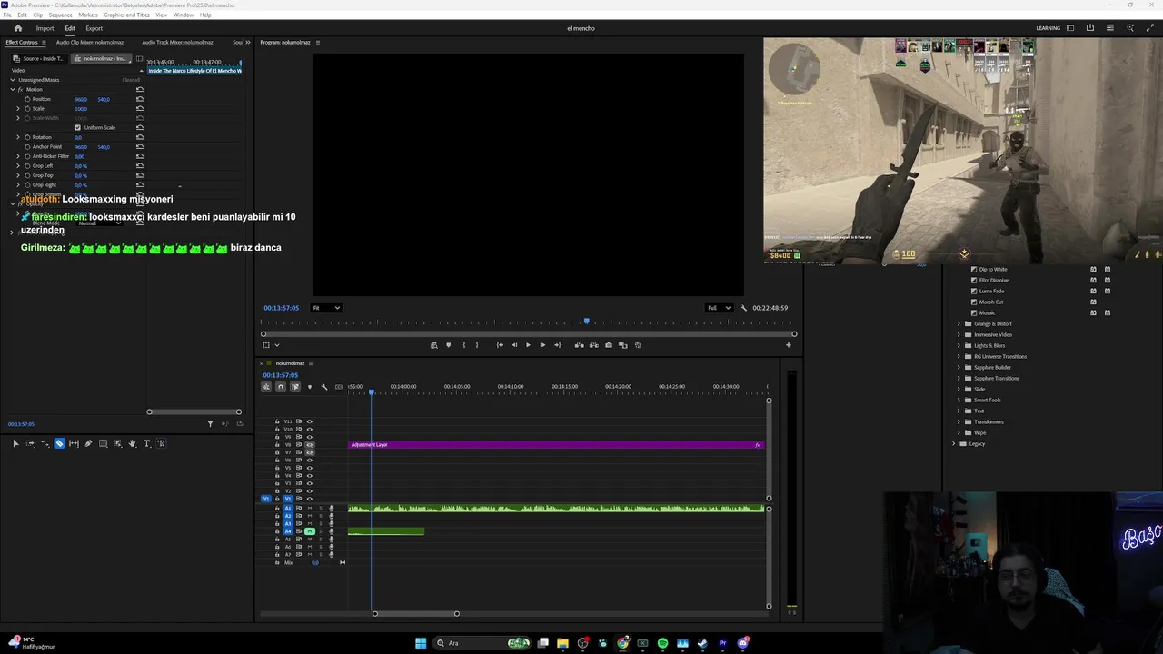Expand the Grunge & Distort folder
This screenshot has width=1163, height=654.
click(959, 323)
